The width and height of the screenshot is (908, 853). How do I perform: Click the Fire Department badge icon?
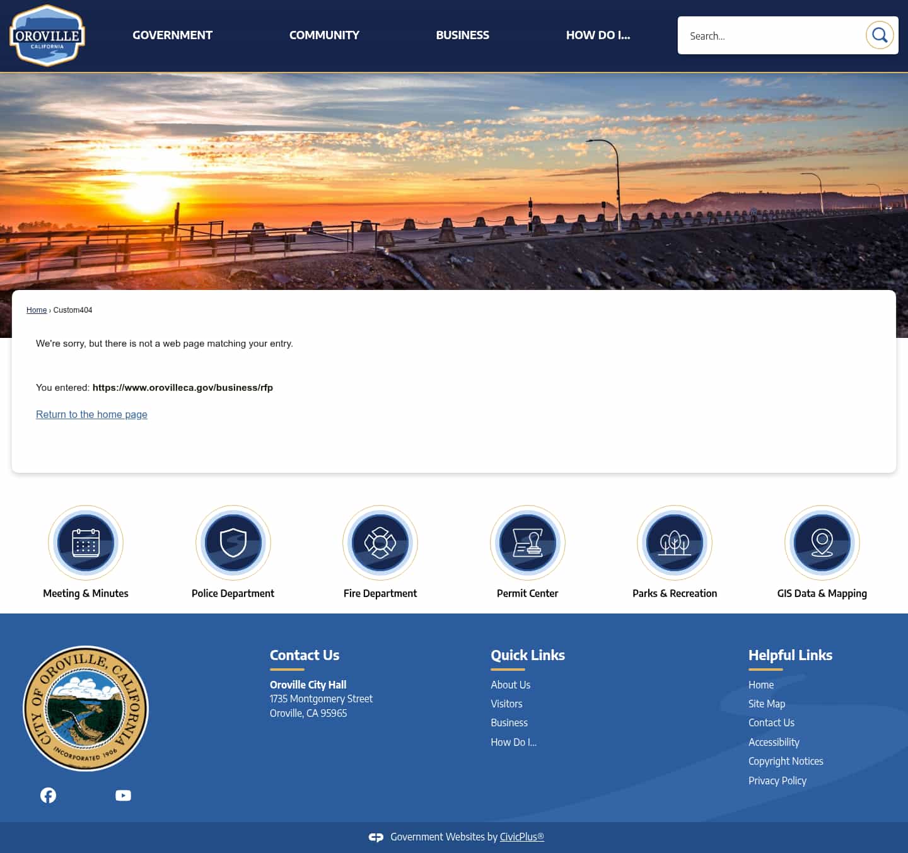[380, 543]
